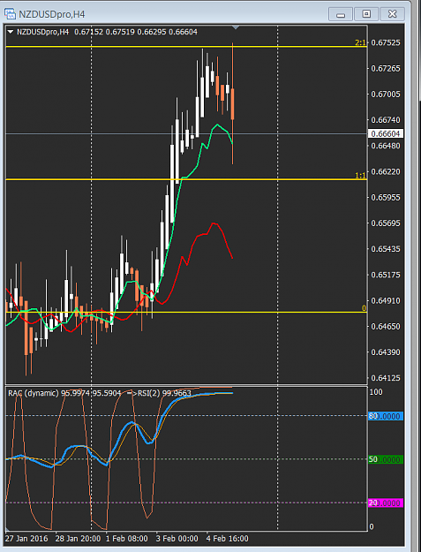This screenshot has width=421, height=552.
Task: Maximize the NZDUSDpro,H4 chart window
Action: (366, 14)
